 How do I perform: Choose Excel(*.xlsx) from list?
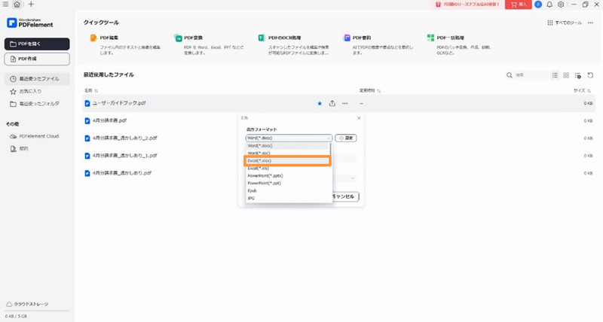pyautogui.click(x=287, y=161)
